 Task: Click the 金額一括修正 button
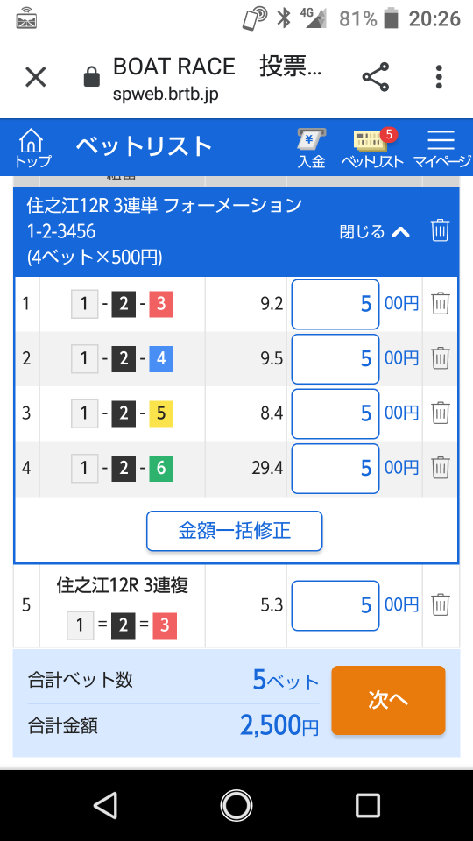pos(235,531)
